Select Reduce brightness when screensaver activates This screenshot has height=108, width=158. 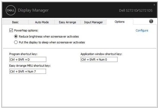coord(16,36)
